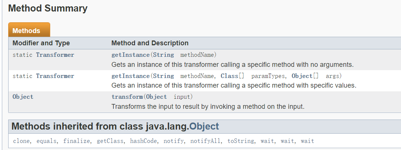401x150 pixels.
Task: Click the orange Methods tab
Action: tap(26, 30)
